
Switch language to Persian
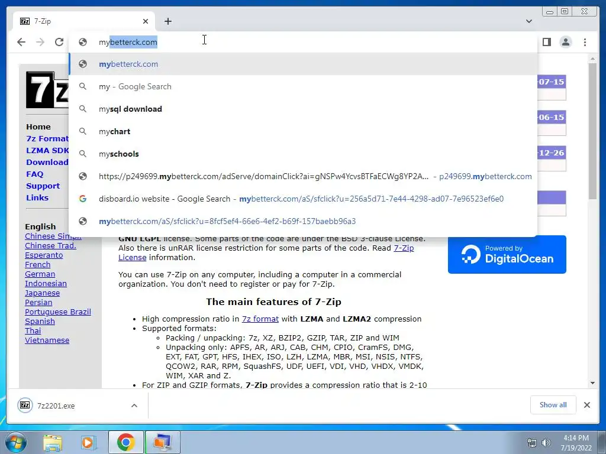coord(38,302)
